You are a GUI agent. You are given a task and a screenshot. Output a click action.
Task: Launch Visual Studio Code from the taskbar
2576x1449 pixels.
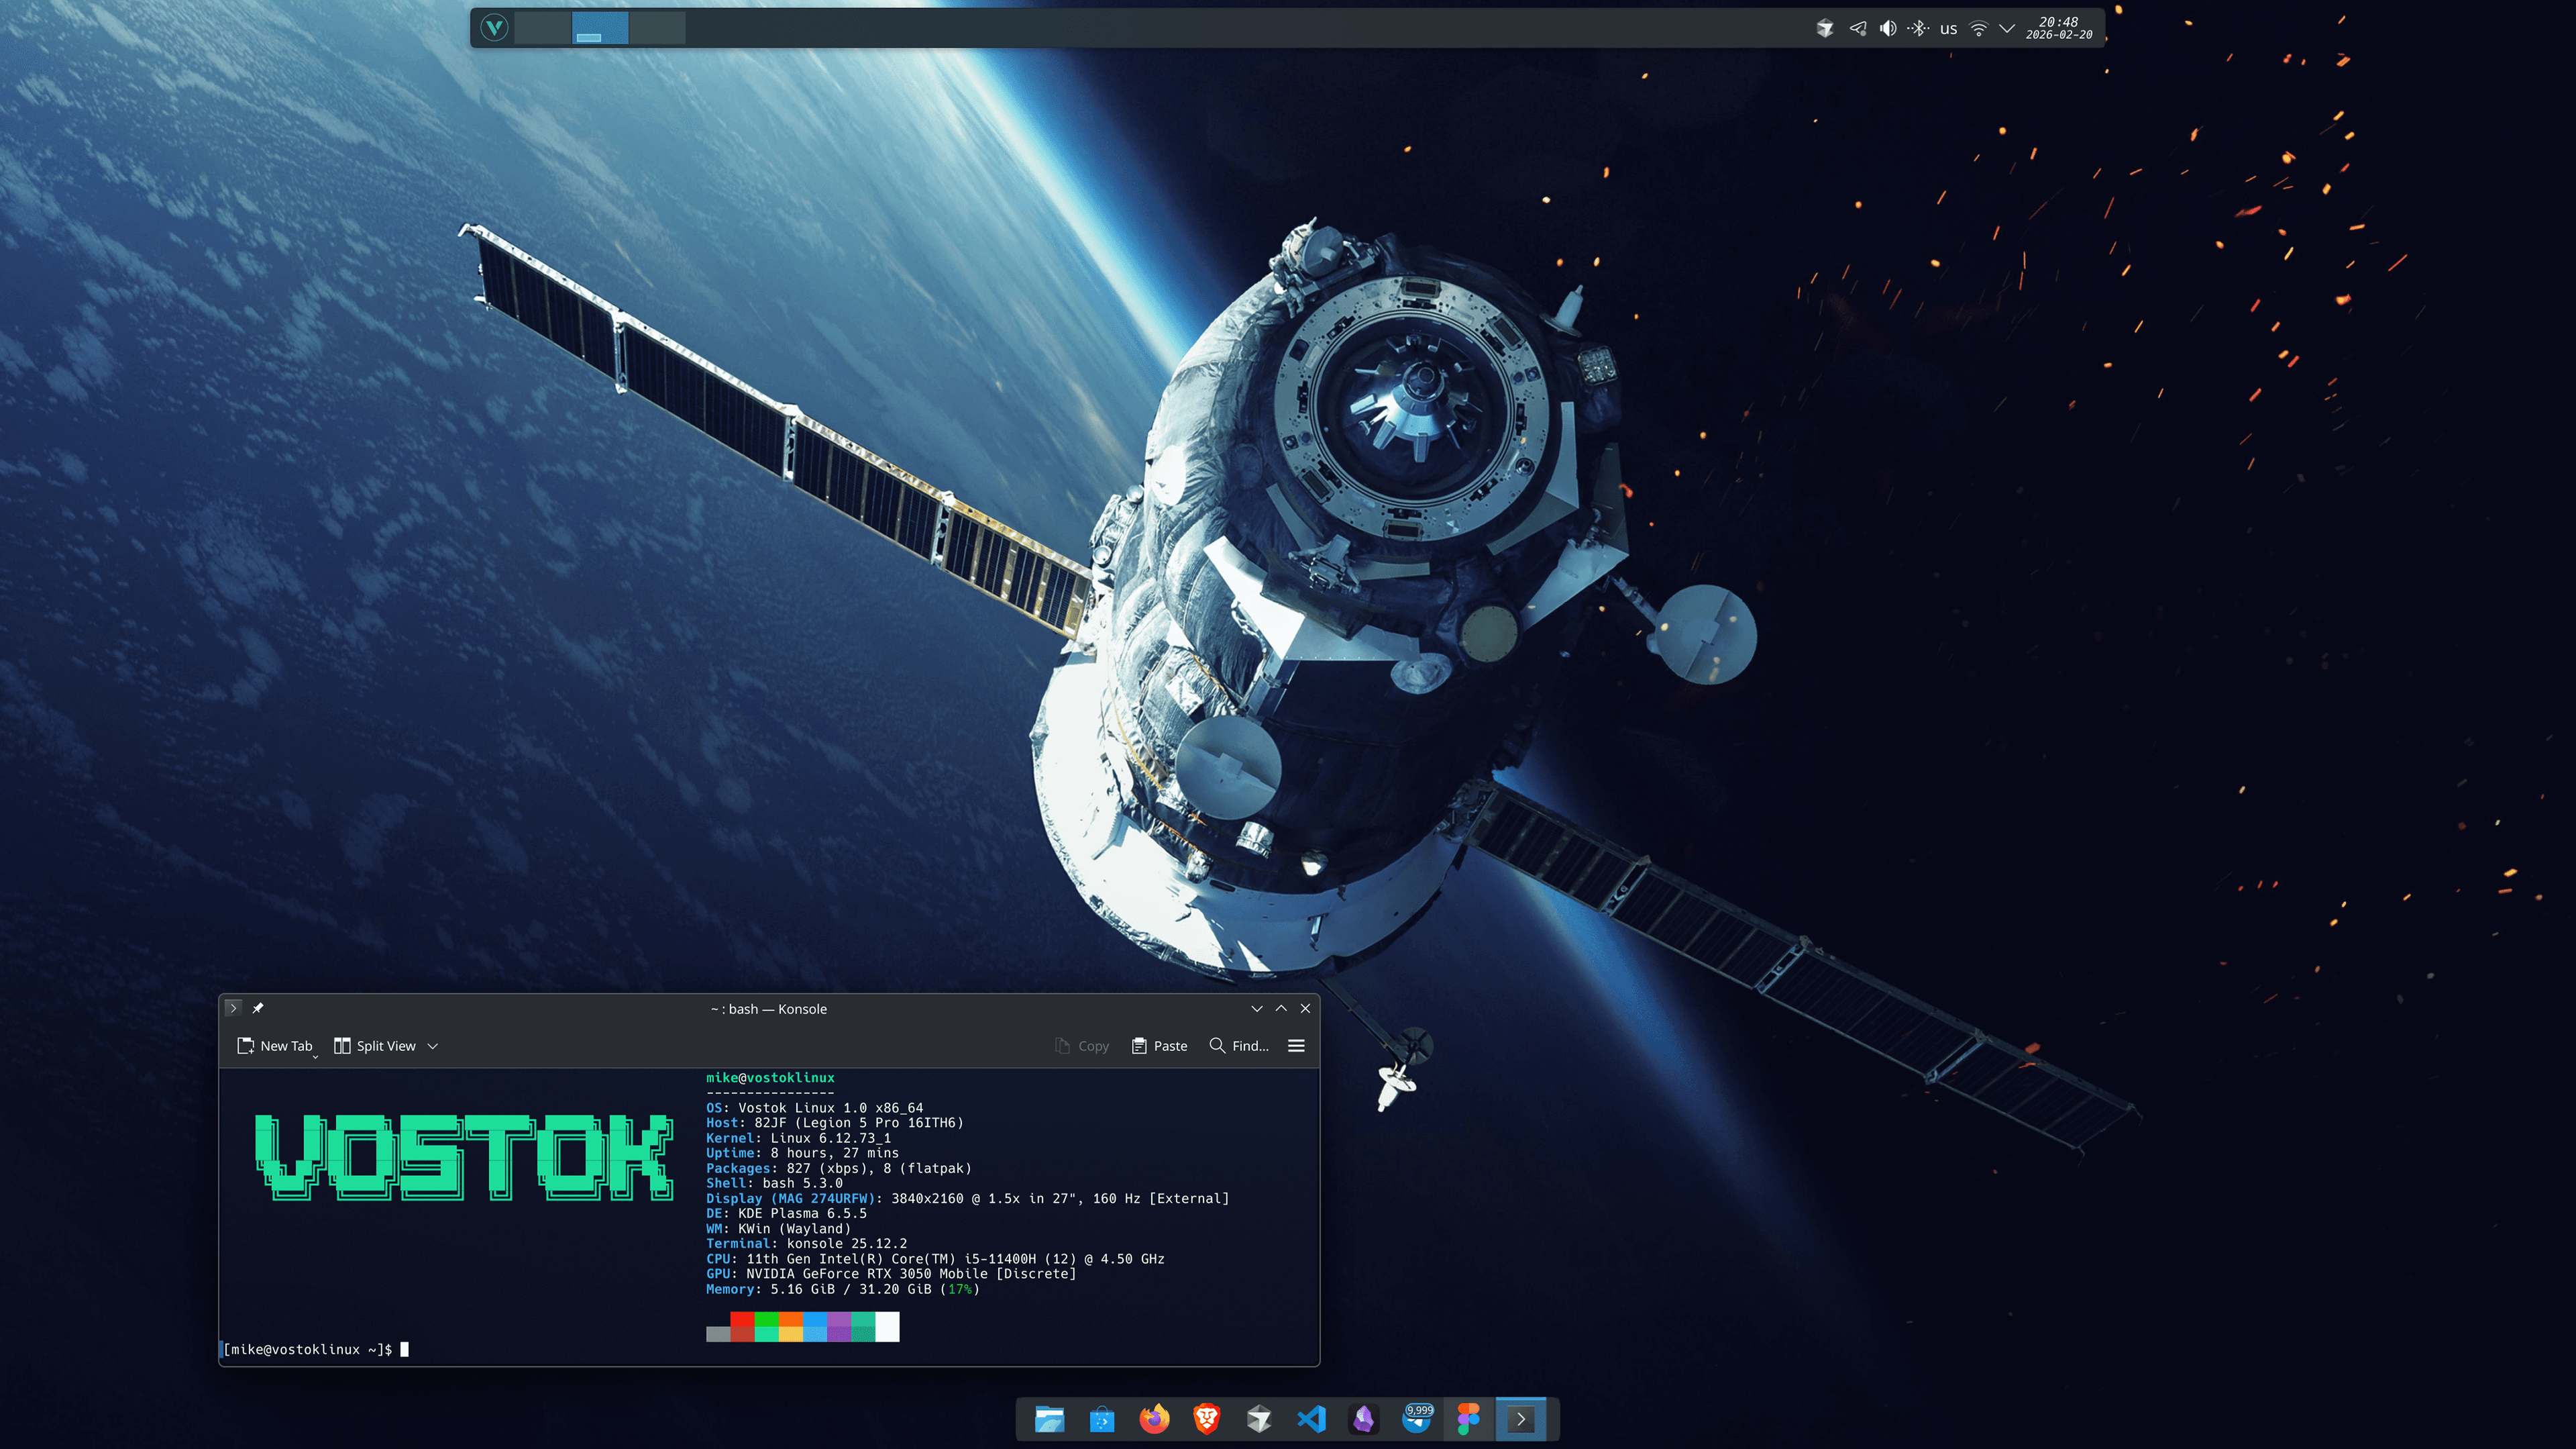coord(1311,1418)
